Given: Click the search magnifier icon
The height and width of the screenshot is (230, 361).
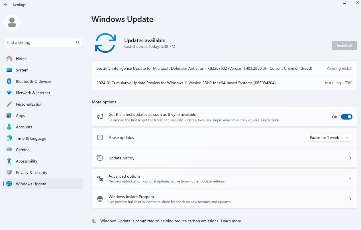Looking at the screenshot, I should pos(78,42).
